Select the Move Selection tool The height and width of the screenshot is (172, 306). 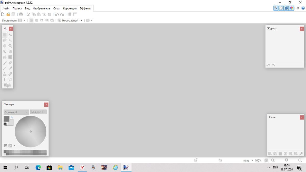(10, 40)
